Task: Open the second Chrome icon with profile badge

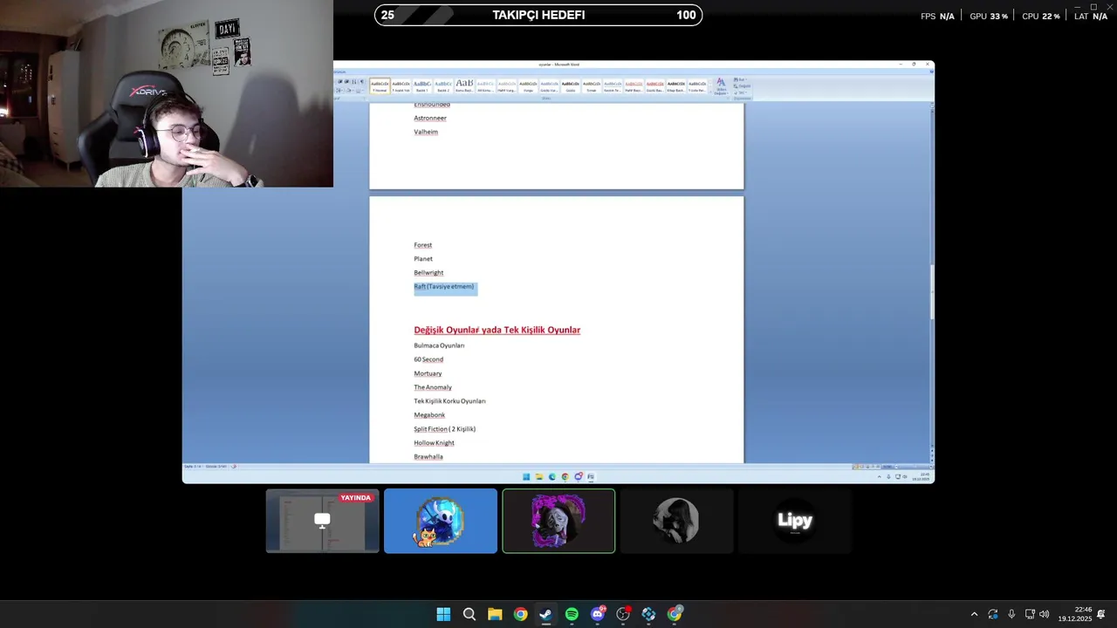Action: (x=675, y=614)
